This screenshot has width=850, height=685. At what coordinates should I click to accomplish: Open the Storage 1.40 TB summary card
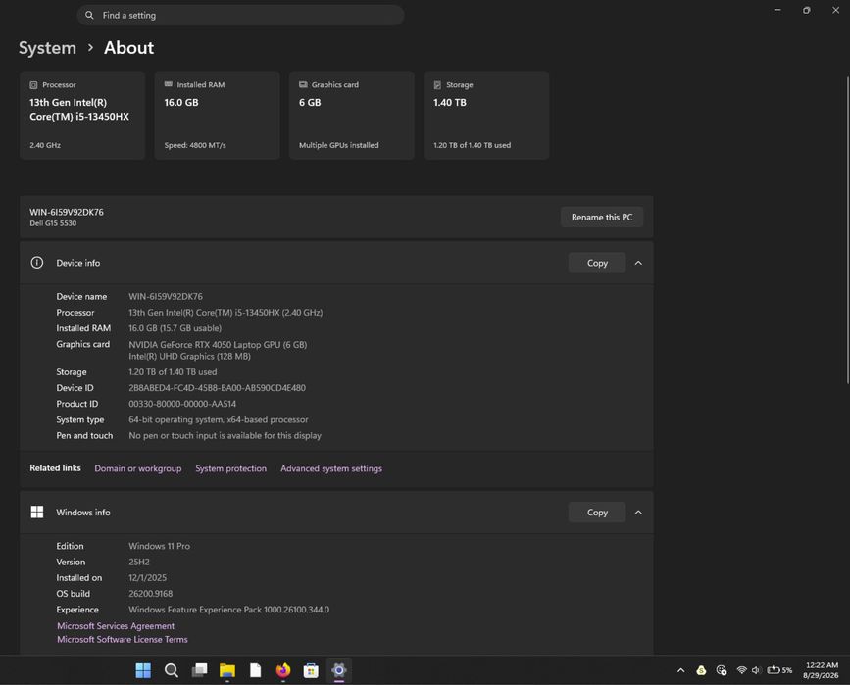click(x=486, y=115)
